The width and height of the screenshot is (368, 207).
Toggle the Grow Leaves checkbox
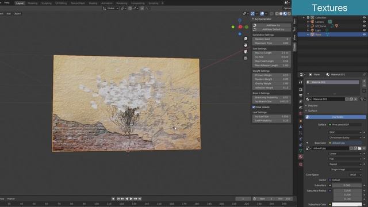coord(254,107)
